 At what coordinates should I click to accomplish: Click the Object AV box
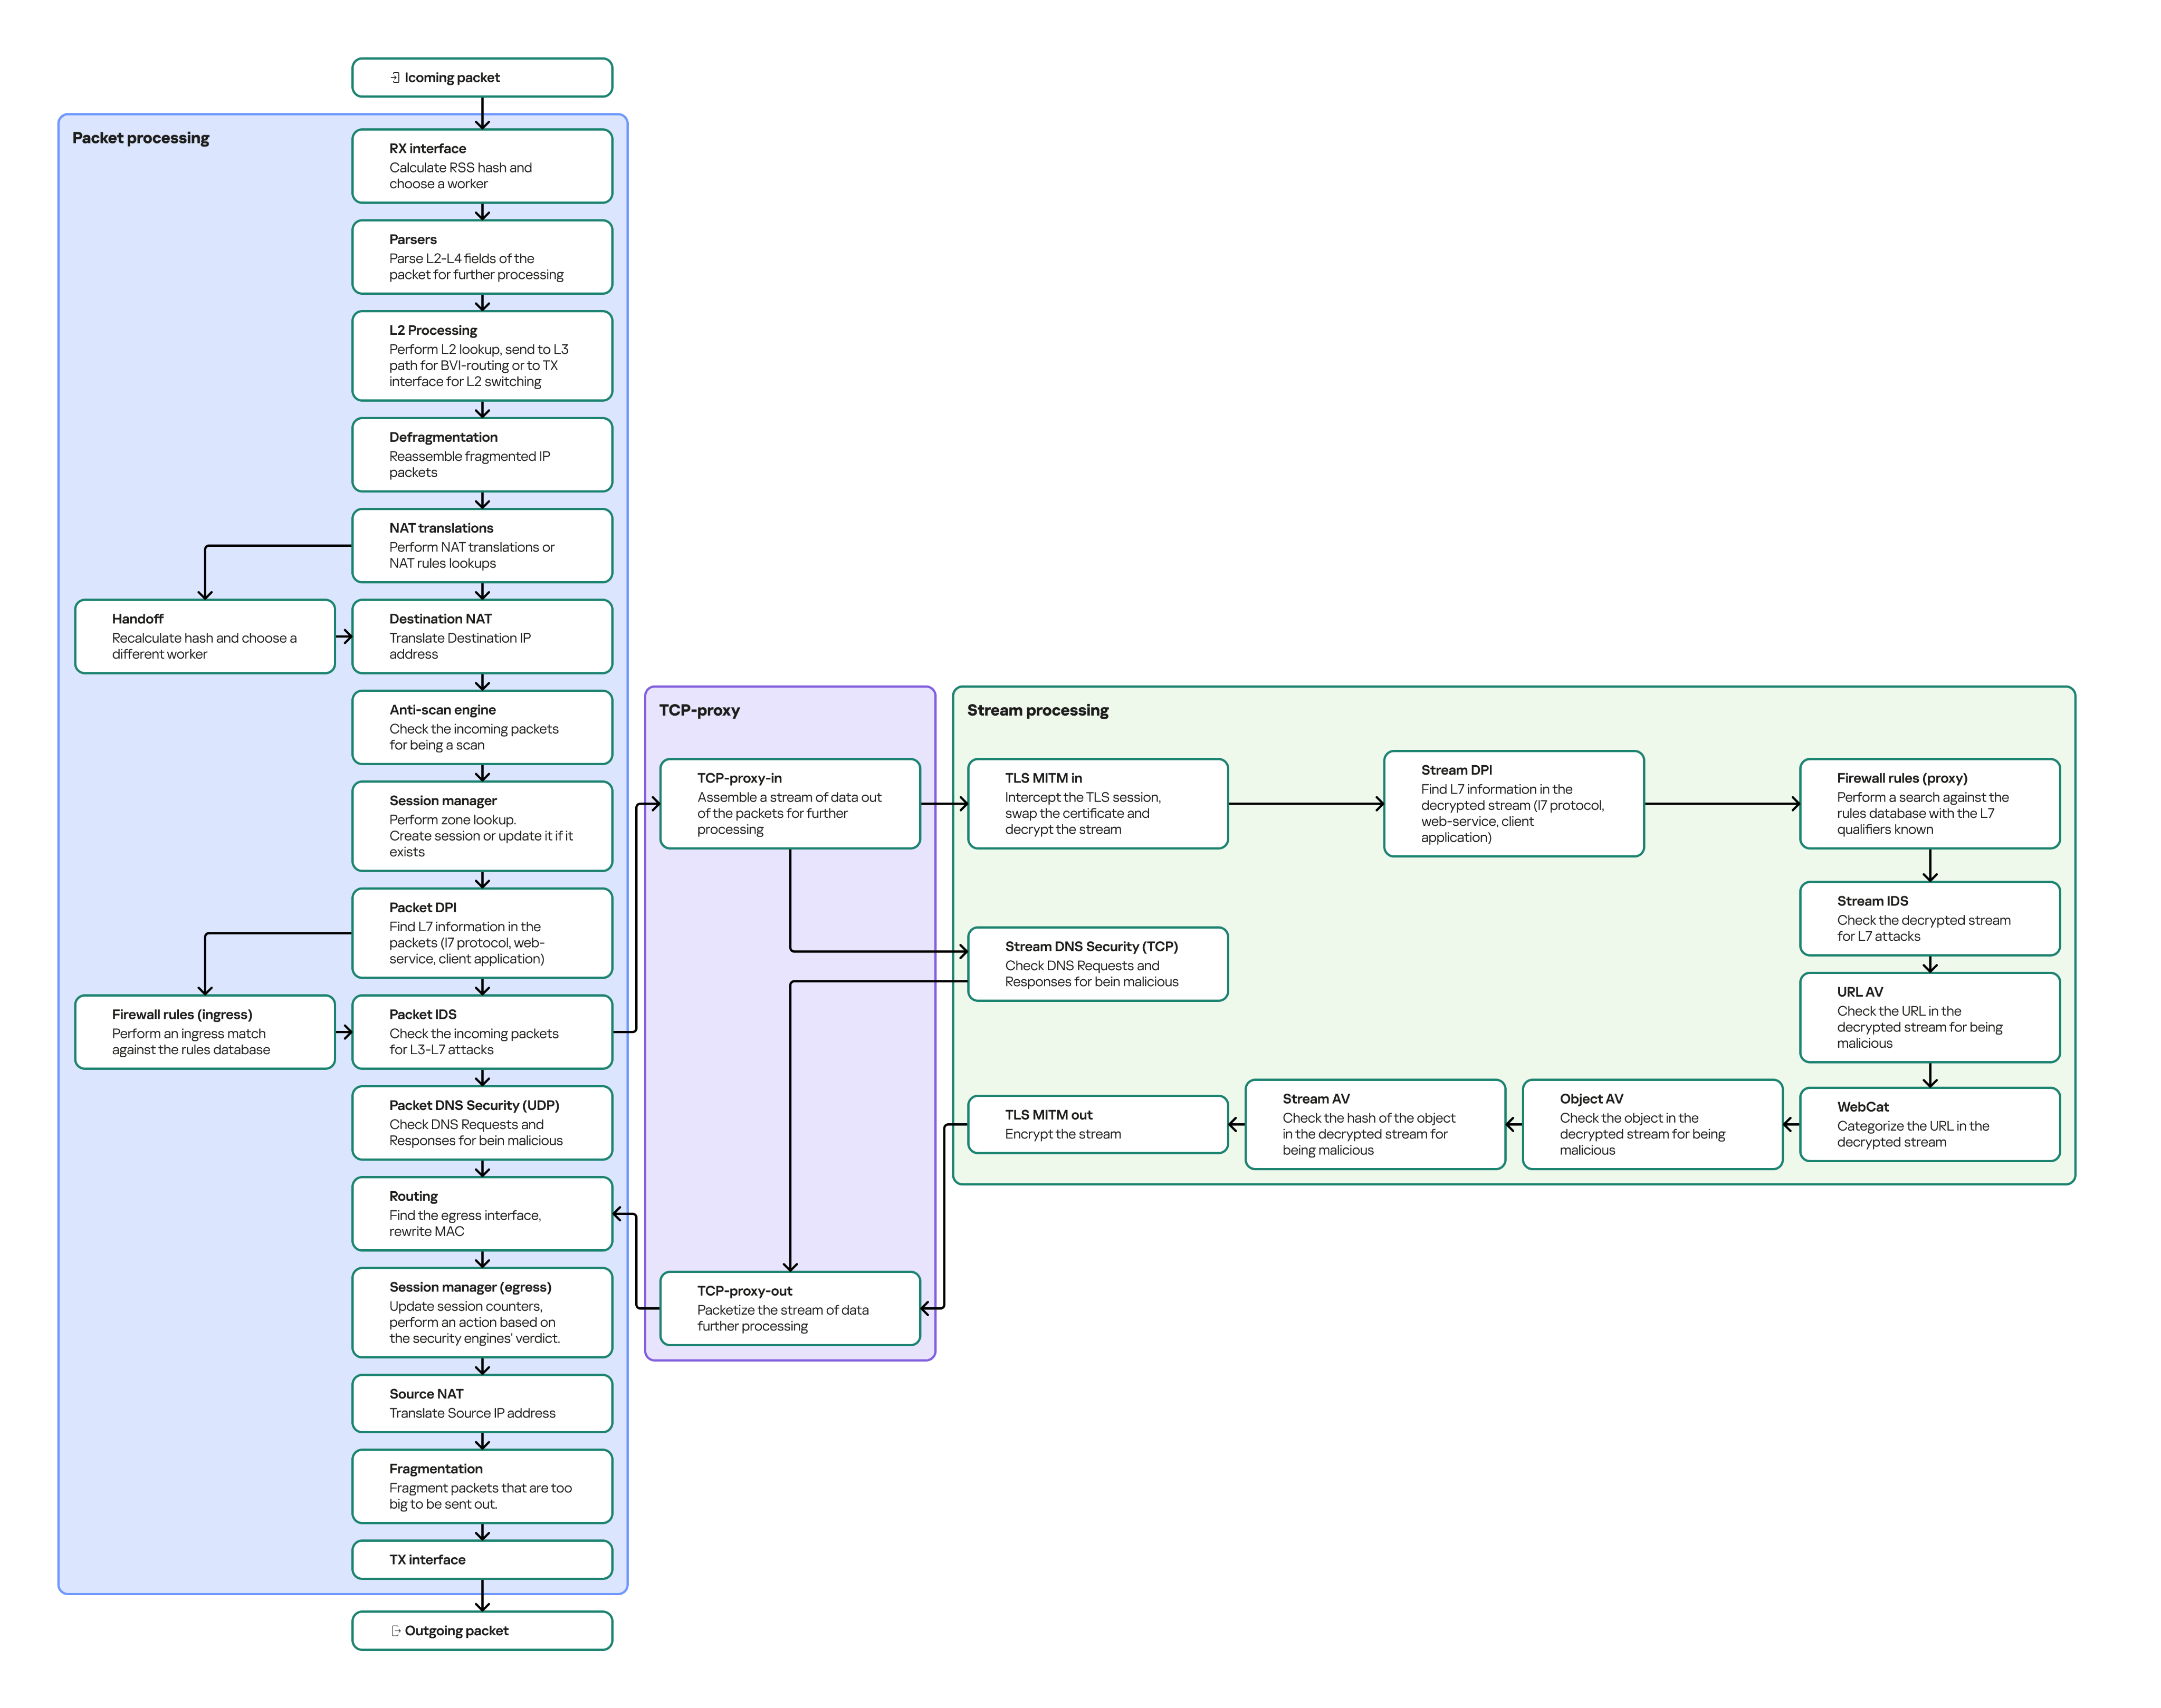coord(1653,1125)
